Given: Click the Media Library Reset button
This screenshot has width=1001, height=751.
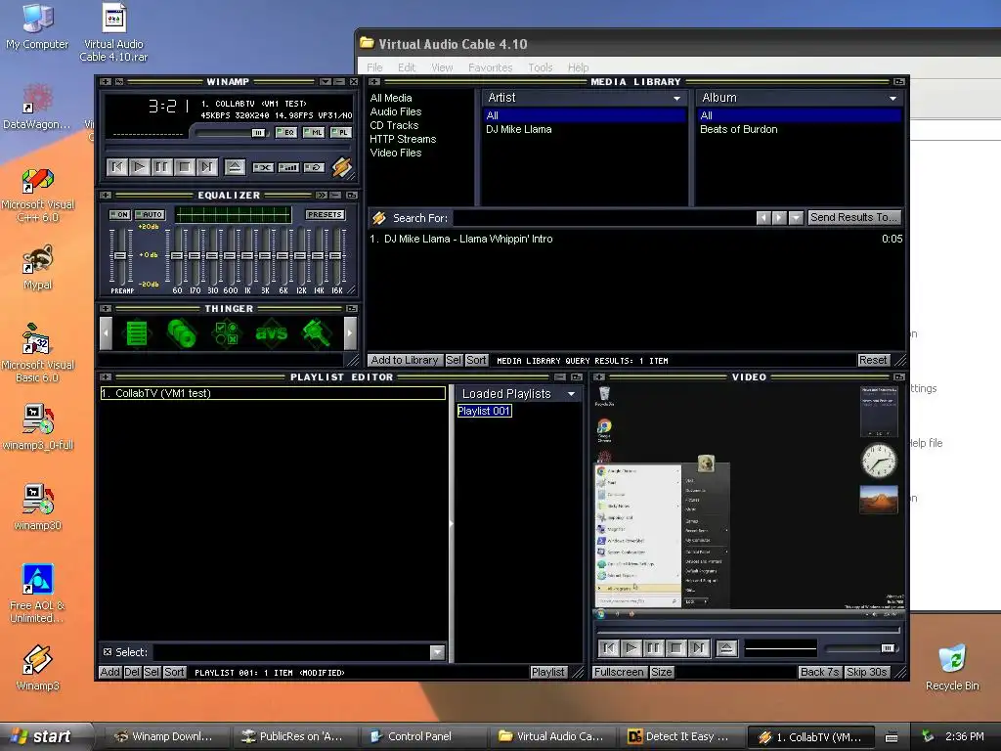Looking at the screenshot, I should tap(873, 360).
